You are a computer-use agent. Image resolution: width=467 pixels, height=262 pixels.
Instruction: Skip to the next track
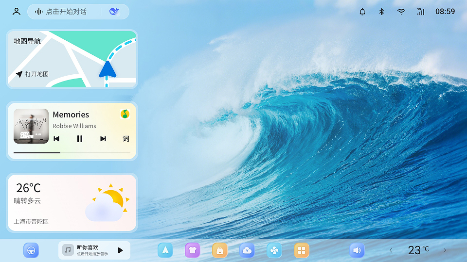coord(103,139)
